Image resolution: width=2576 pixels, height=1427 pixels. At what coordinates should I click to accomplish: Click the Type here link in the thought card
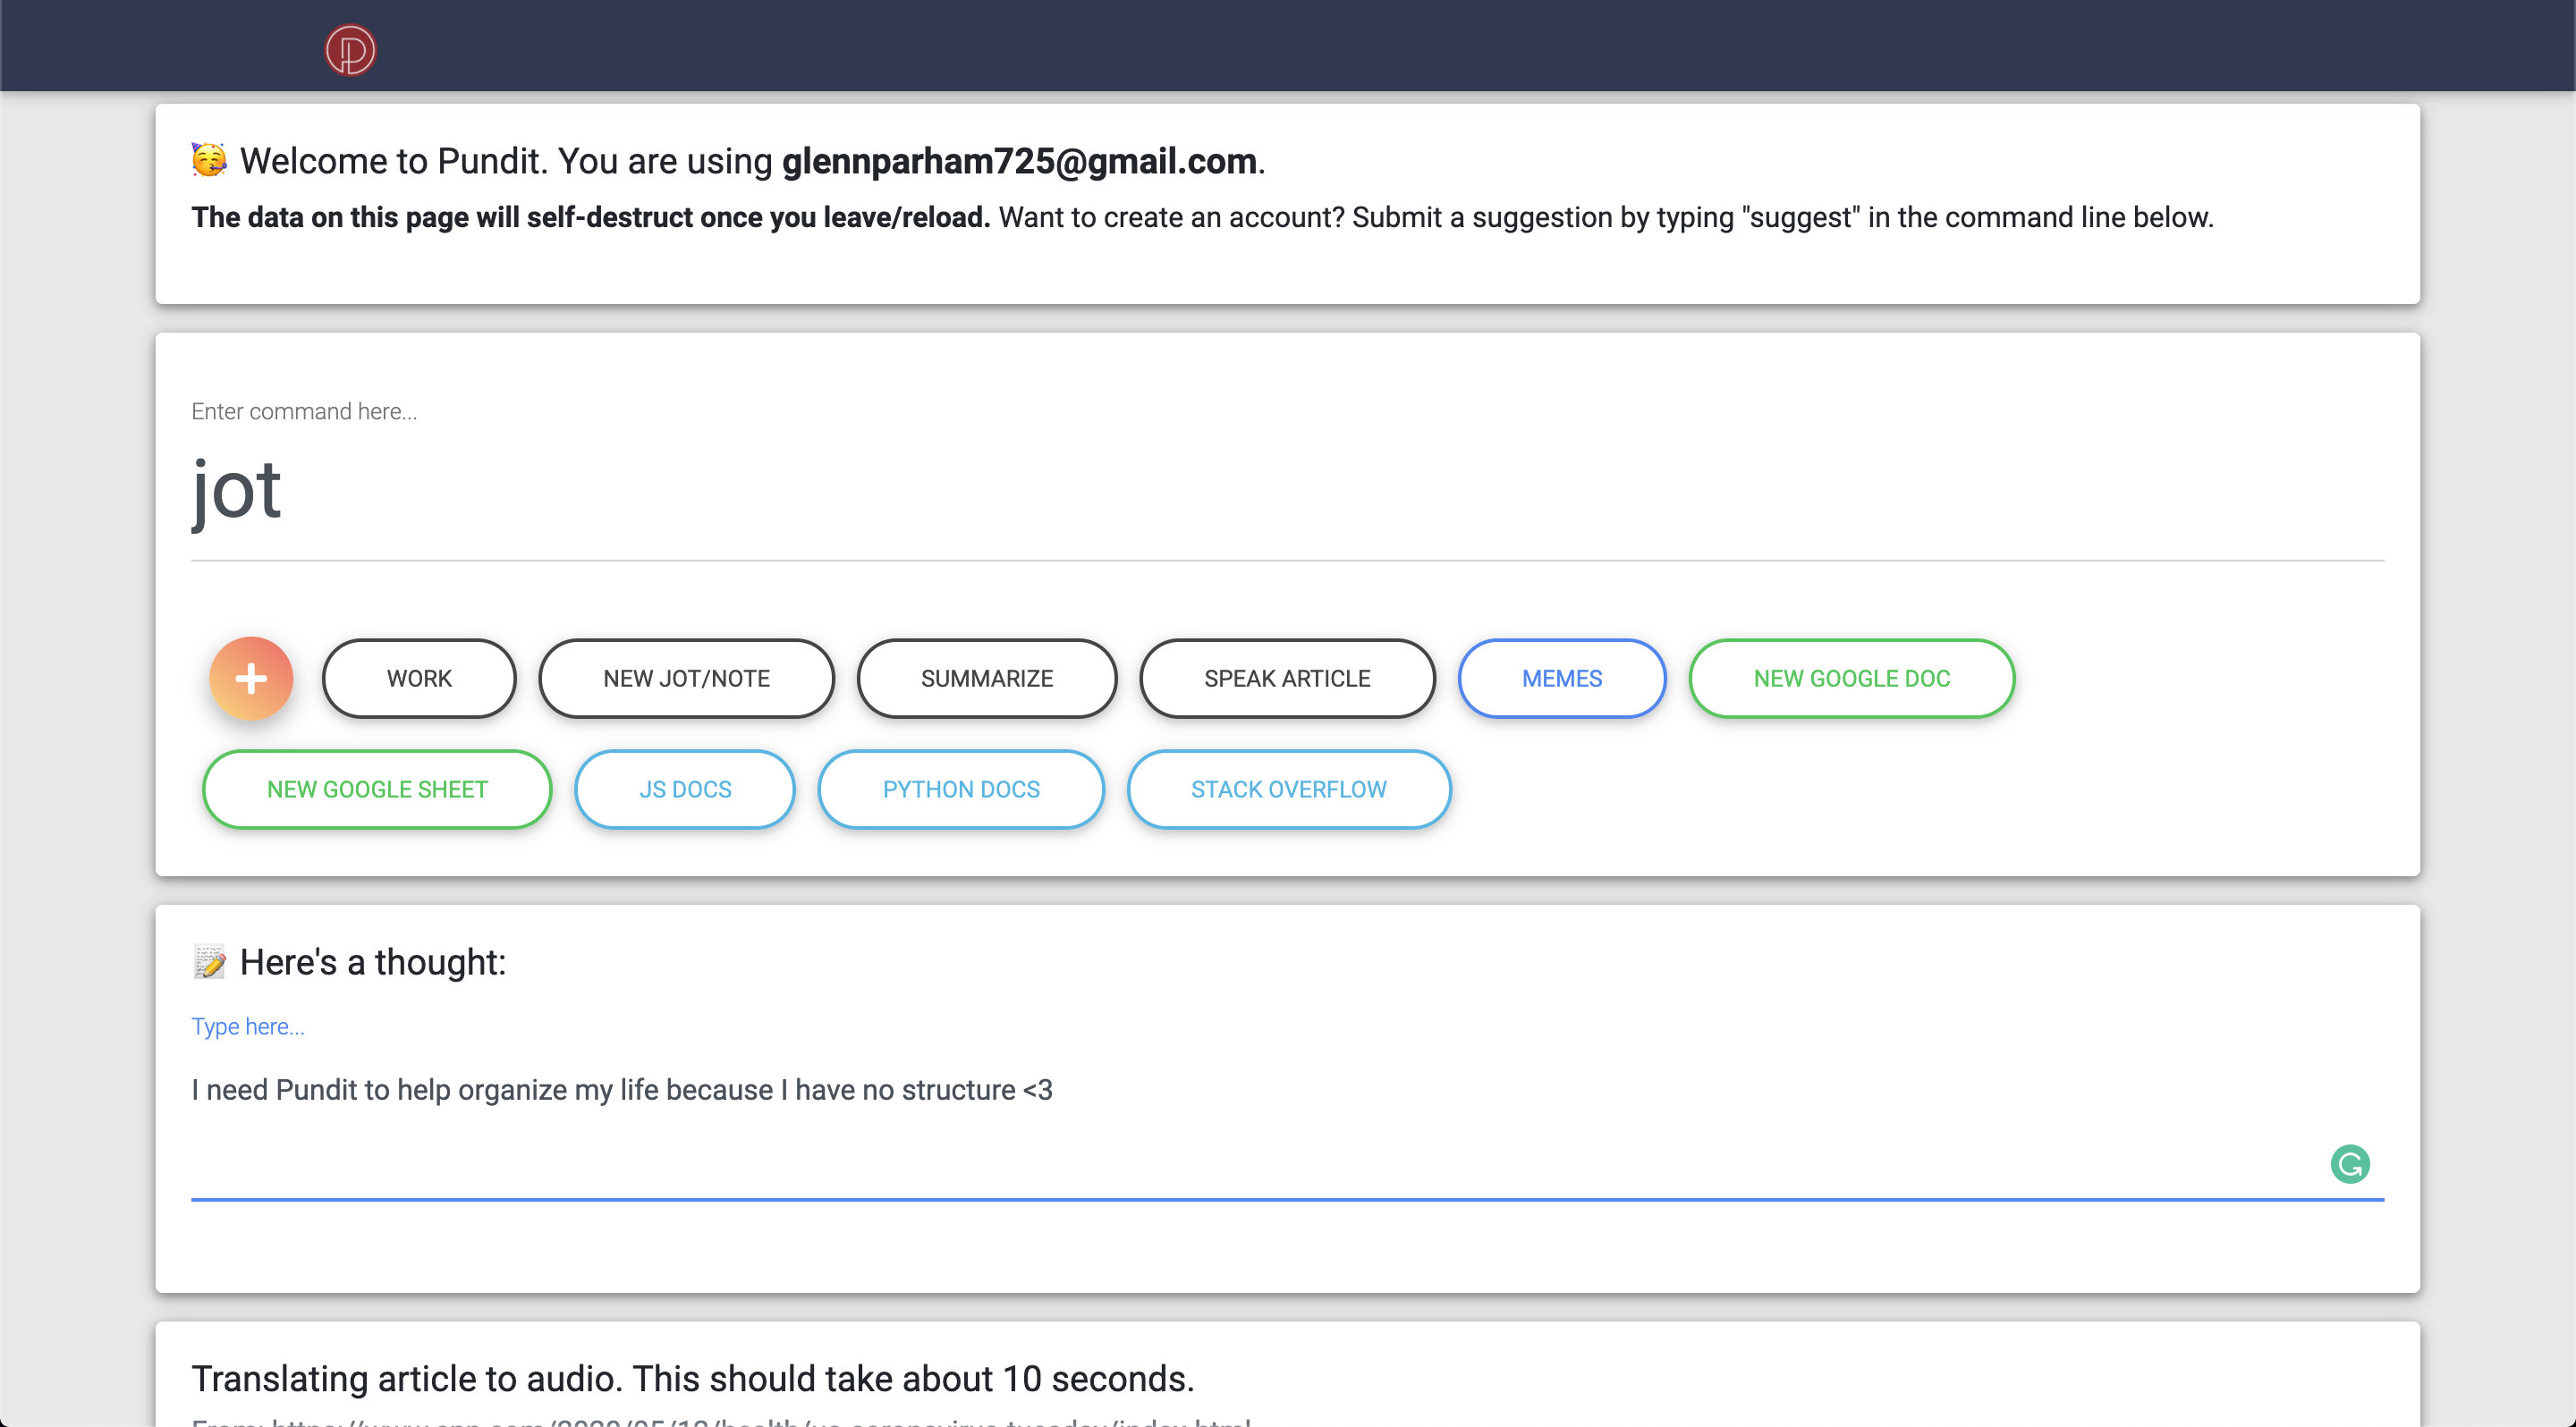pos(248,1026)
